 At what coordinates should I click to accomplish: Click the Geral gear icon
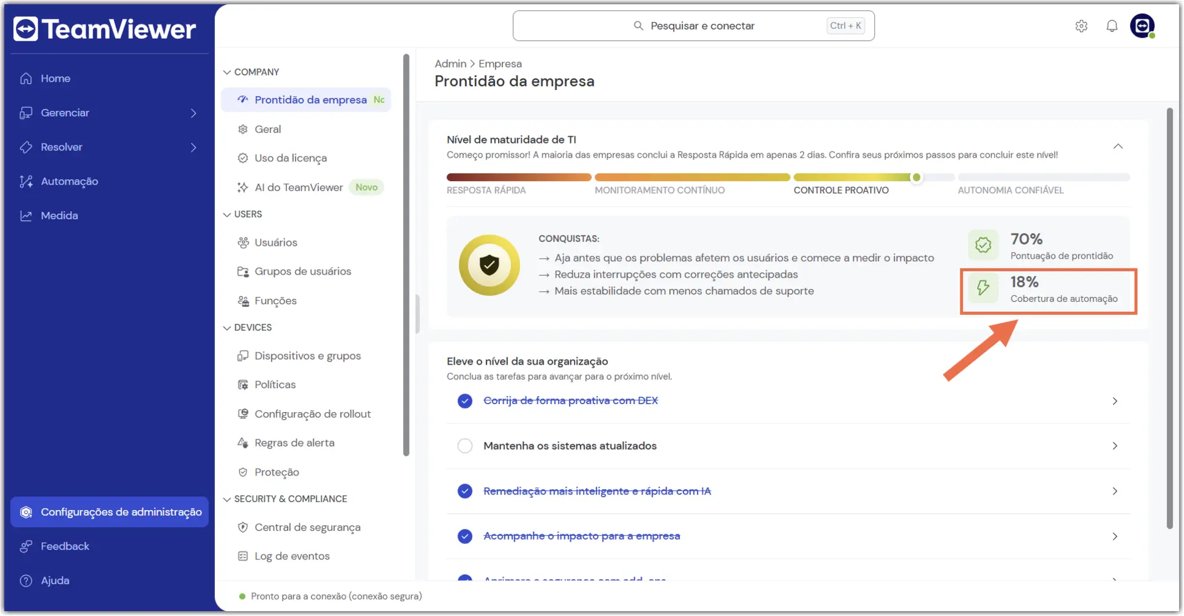click(x=243, y=129)
